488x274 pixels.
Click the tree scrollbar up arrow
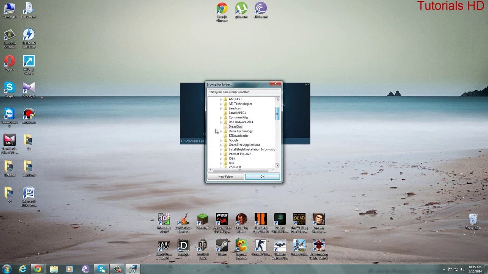[x=278, y=99]
